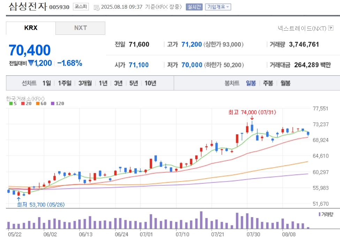Open the 넥스트레이드(NXT) help question icon
This screenshot has height=247, width=340.
coord(331,28)
